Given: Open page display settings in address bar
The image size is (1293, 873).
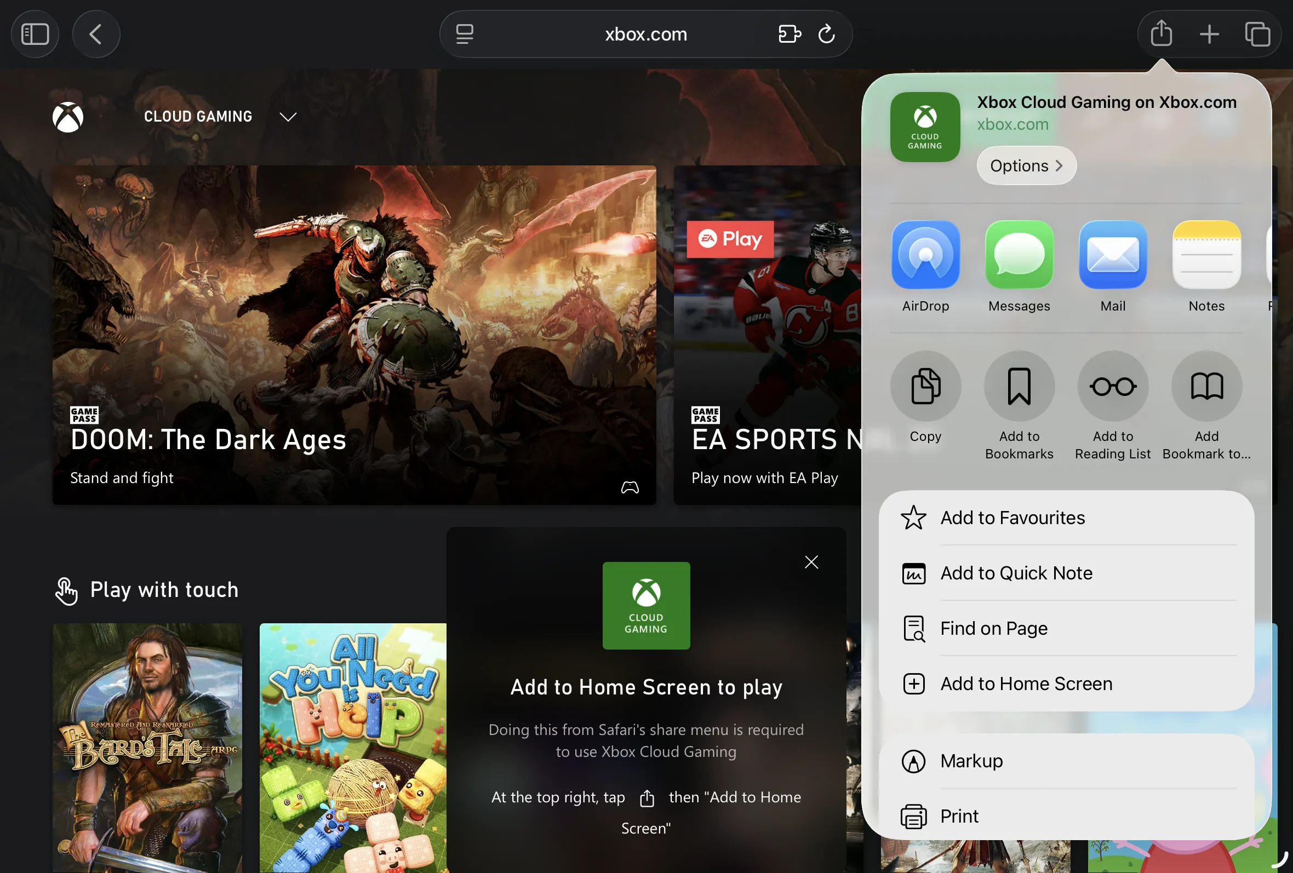Looking at the screenshot, I should pyautogui.click(x=464, y=34).
